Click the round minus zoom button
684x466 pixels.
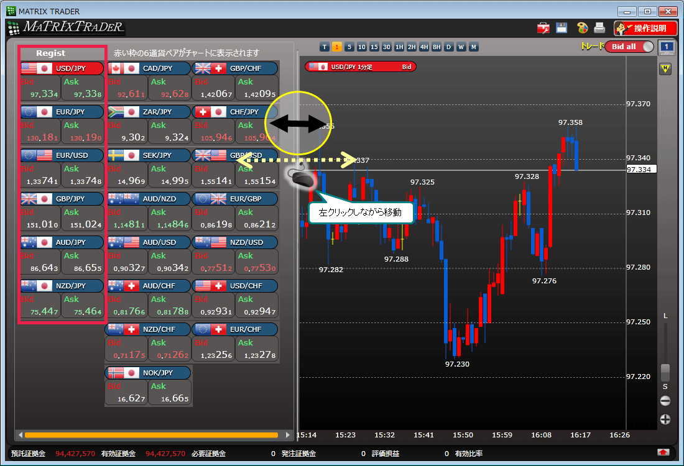coord(665,401)
